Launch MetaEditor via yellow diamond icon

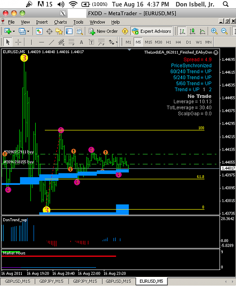tap(125, 31)
